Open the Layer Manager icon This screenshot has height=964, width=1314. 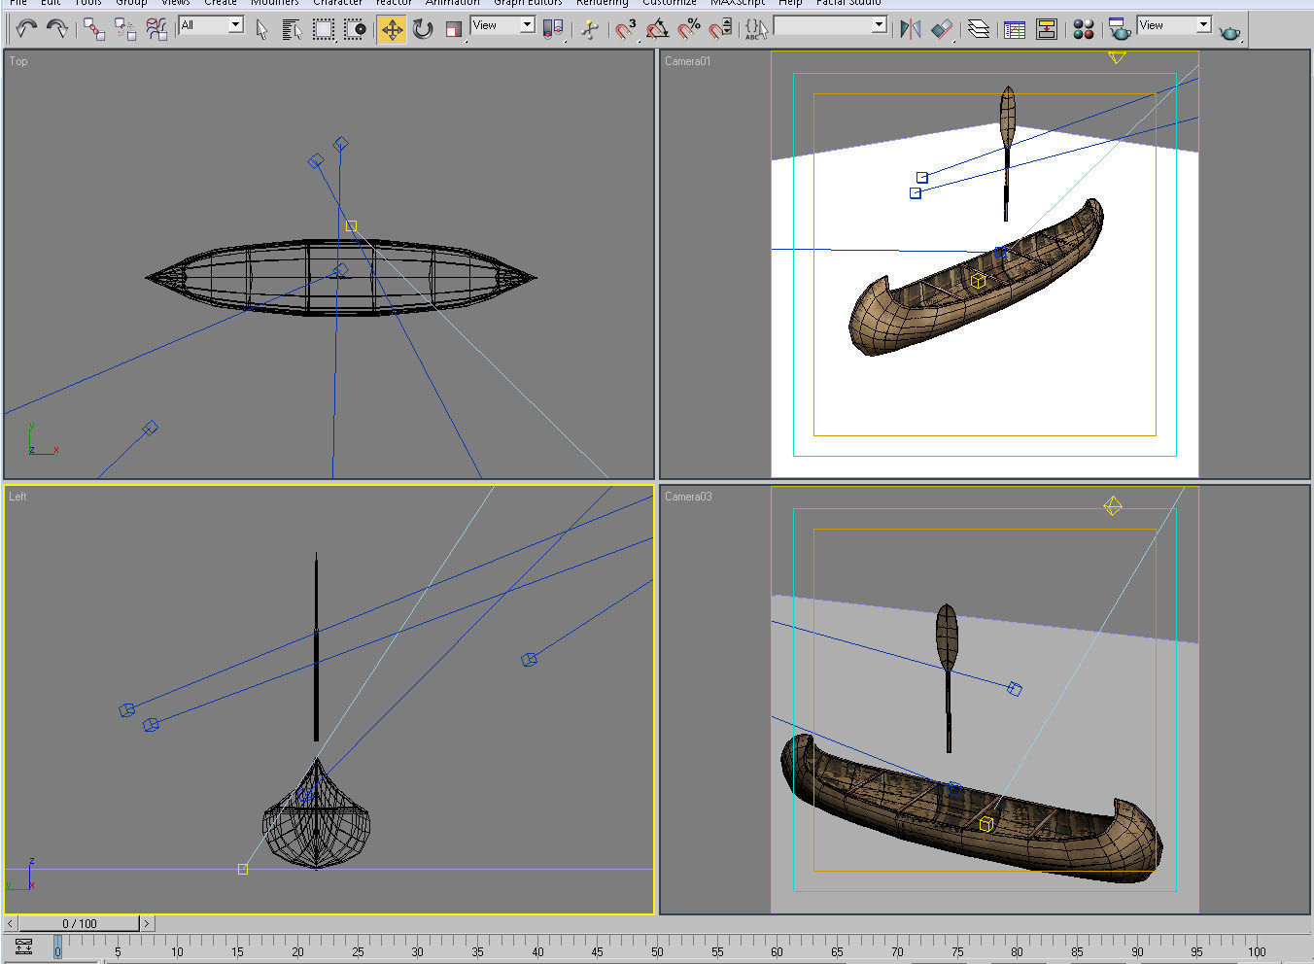[979, 29]
